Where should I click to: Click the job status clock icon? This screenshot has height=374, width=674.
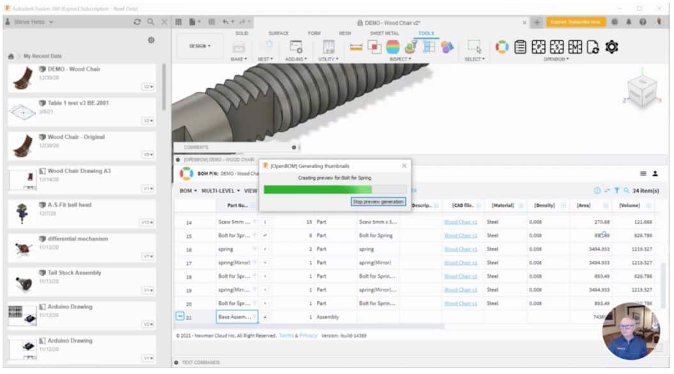tap(615, 22)
